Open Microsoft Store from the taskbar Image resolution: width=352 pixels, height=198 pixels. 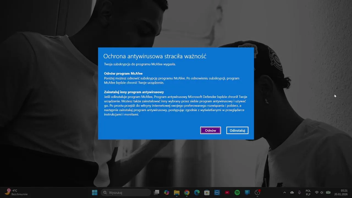(x=207, y=193)
